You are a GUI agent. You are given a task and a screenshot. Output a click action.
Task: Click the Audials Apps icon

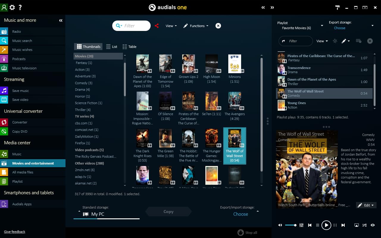coord(4,204)
